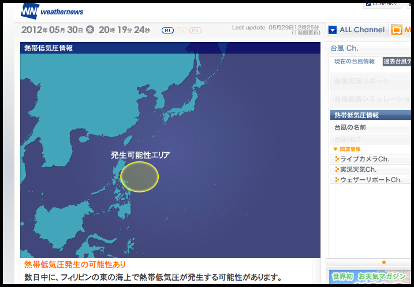This screenshot has height=287, width=414.
Task: Open 台風の名前 sidebar item
Action: point(371,127)
